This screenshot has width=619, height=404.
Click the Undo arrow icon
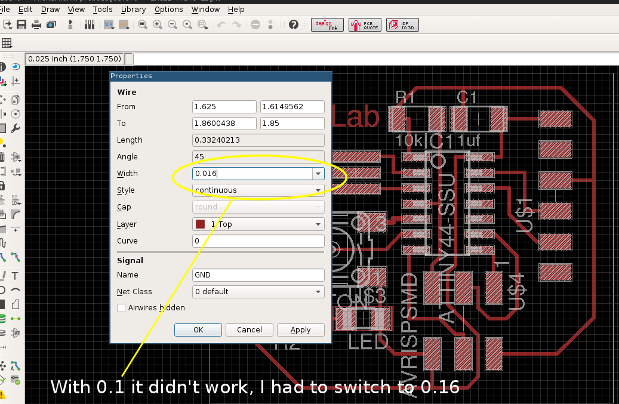[x=221, y=25]
